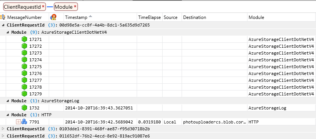Click GUID 0103dde1-8391-468f-ae87-f95d30718b2b
This screenshot has width=316, height=139.
[x=104, y=128]
